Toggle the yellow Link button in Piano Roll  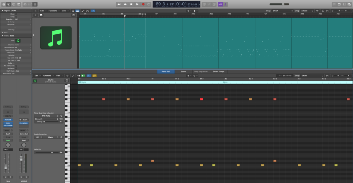tap(94, 76)
